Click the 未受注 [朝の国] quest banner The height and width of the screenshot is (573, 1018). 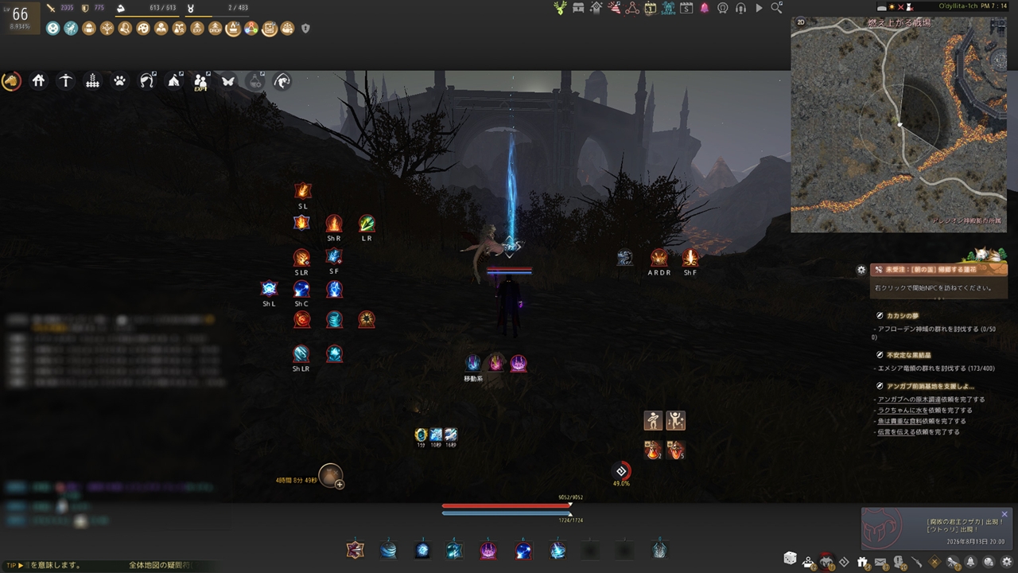[x=938, y=270]
